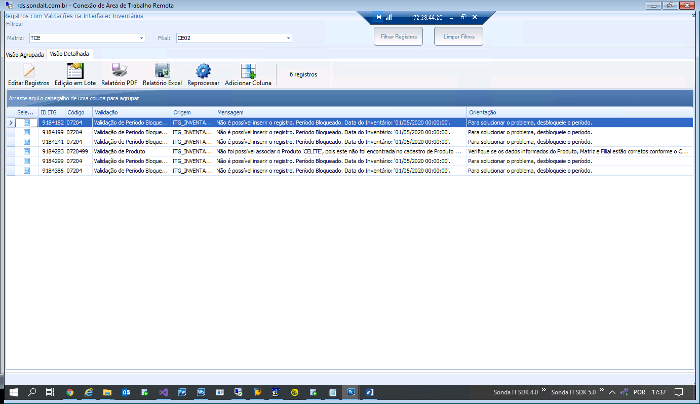Sort by the Código column header
Screen dimensions: 700x404
click(79, 112)
